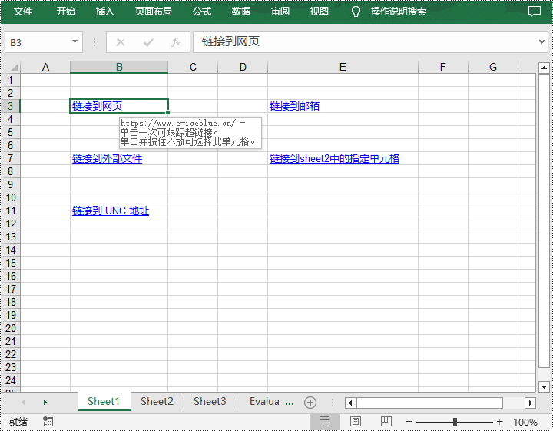Select the Sheet1 tab
The height and width of the screenshot is (431, 553).
(104, 401)
